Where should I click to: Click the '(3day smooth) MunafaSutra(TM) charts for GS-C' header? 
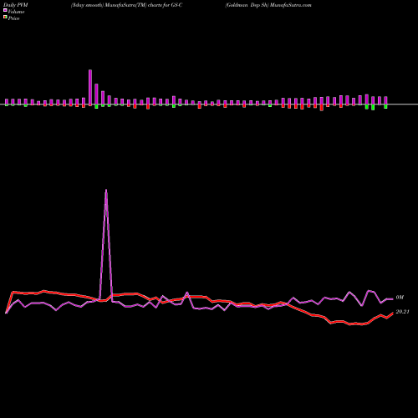(126, 5)
